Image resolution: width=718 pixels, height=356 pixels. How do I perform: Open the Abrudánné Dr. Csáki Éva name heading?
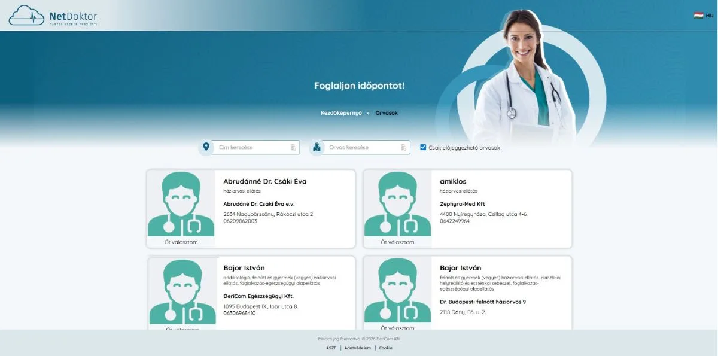click(265, 181)
